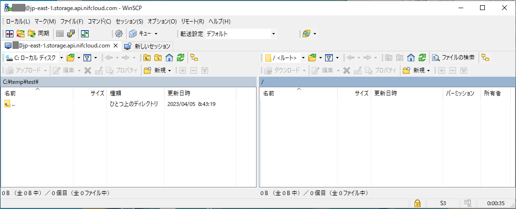This screenshot has height=209, width=516.
Task: Open the ファイル(F) menu
Action: tap(72, 22)
